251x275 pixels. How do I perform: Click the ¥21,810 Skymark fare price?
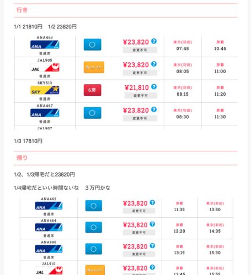tap(137, 87)
